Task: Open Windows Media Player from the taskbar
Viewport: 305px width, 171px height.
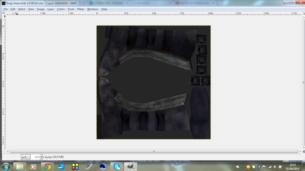Action: click(x=33, y=166)
